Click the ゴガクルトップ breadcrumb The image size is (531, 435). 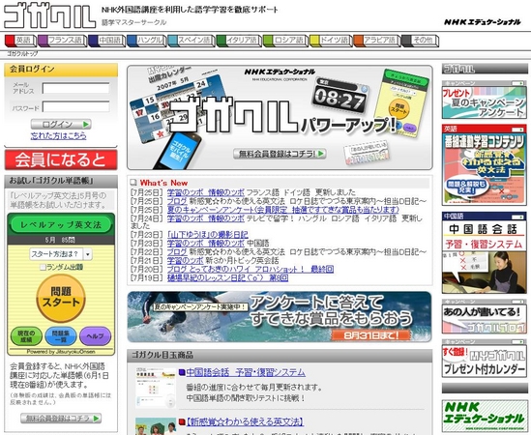(22, 53)
